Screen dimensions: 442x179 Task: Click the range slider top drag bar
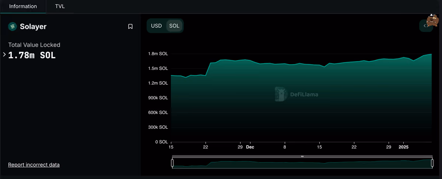[x=302, y=156]
